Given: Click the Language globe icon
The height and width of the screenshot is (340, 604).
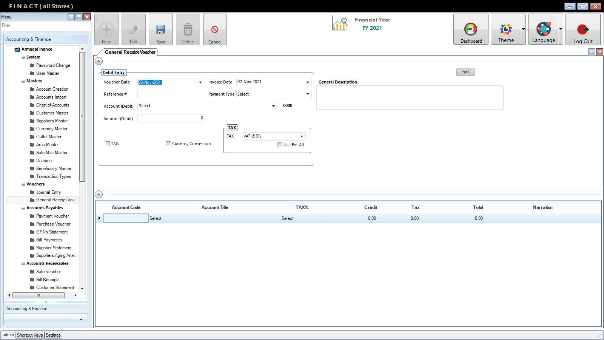Looking at the screenshot, I should click(x=543, y=29).
